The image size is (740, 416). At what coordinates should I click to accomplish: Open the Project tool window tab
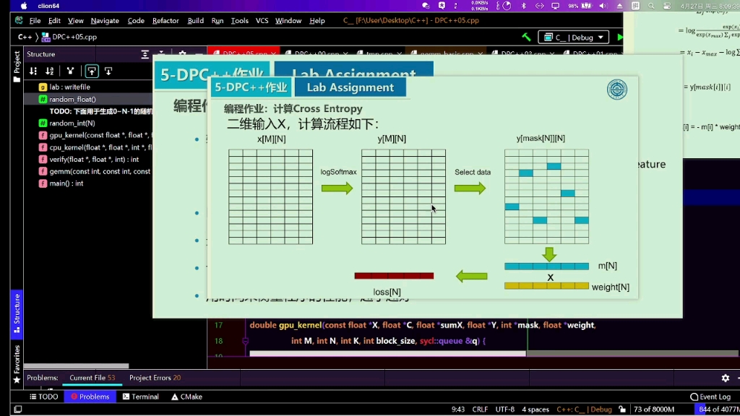[17, 66]
